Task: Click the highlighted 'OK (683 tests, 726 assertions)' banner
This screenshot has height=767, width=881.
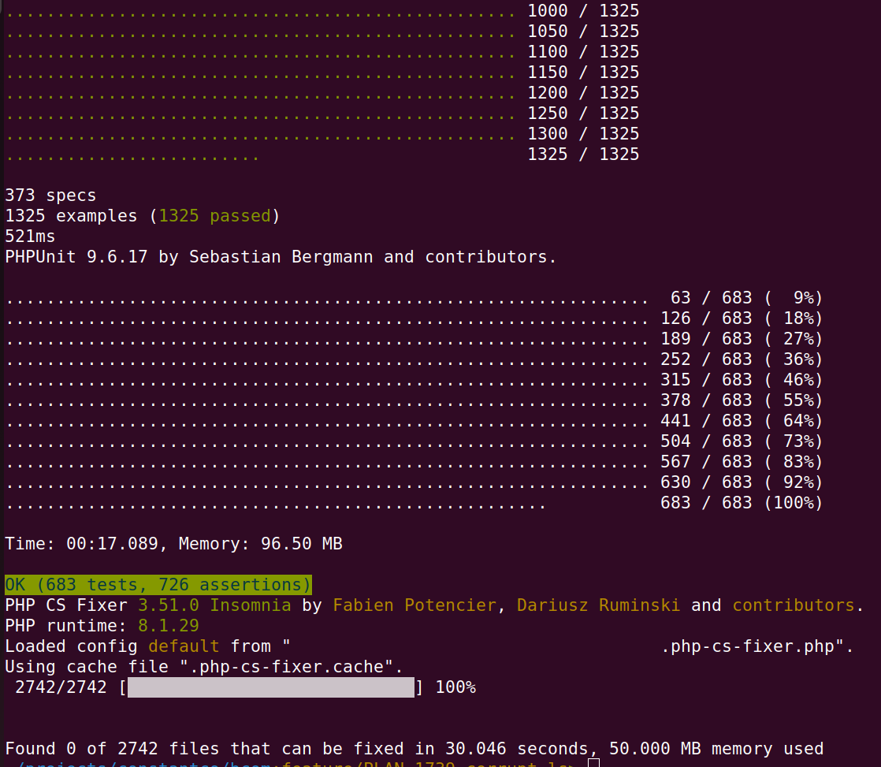Action: click(158, 585)
